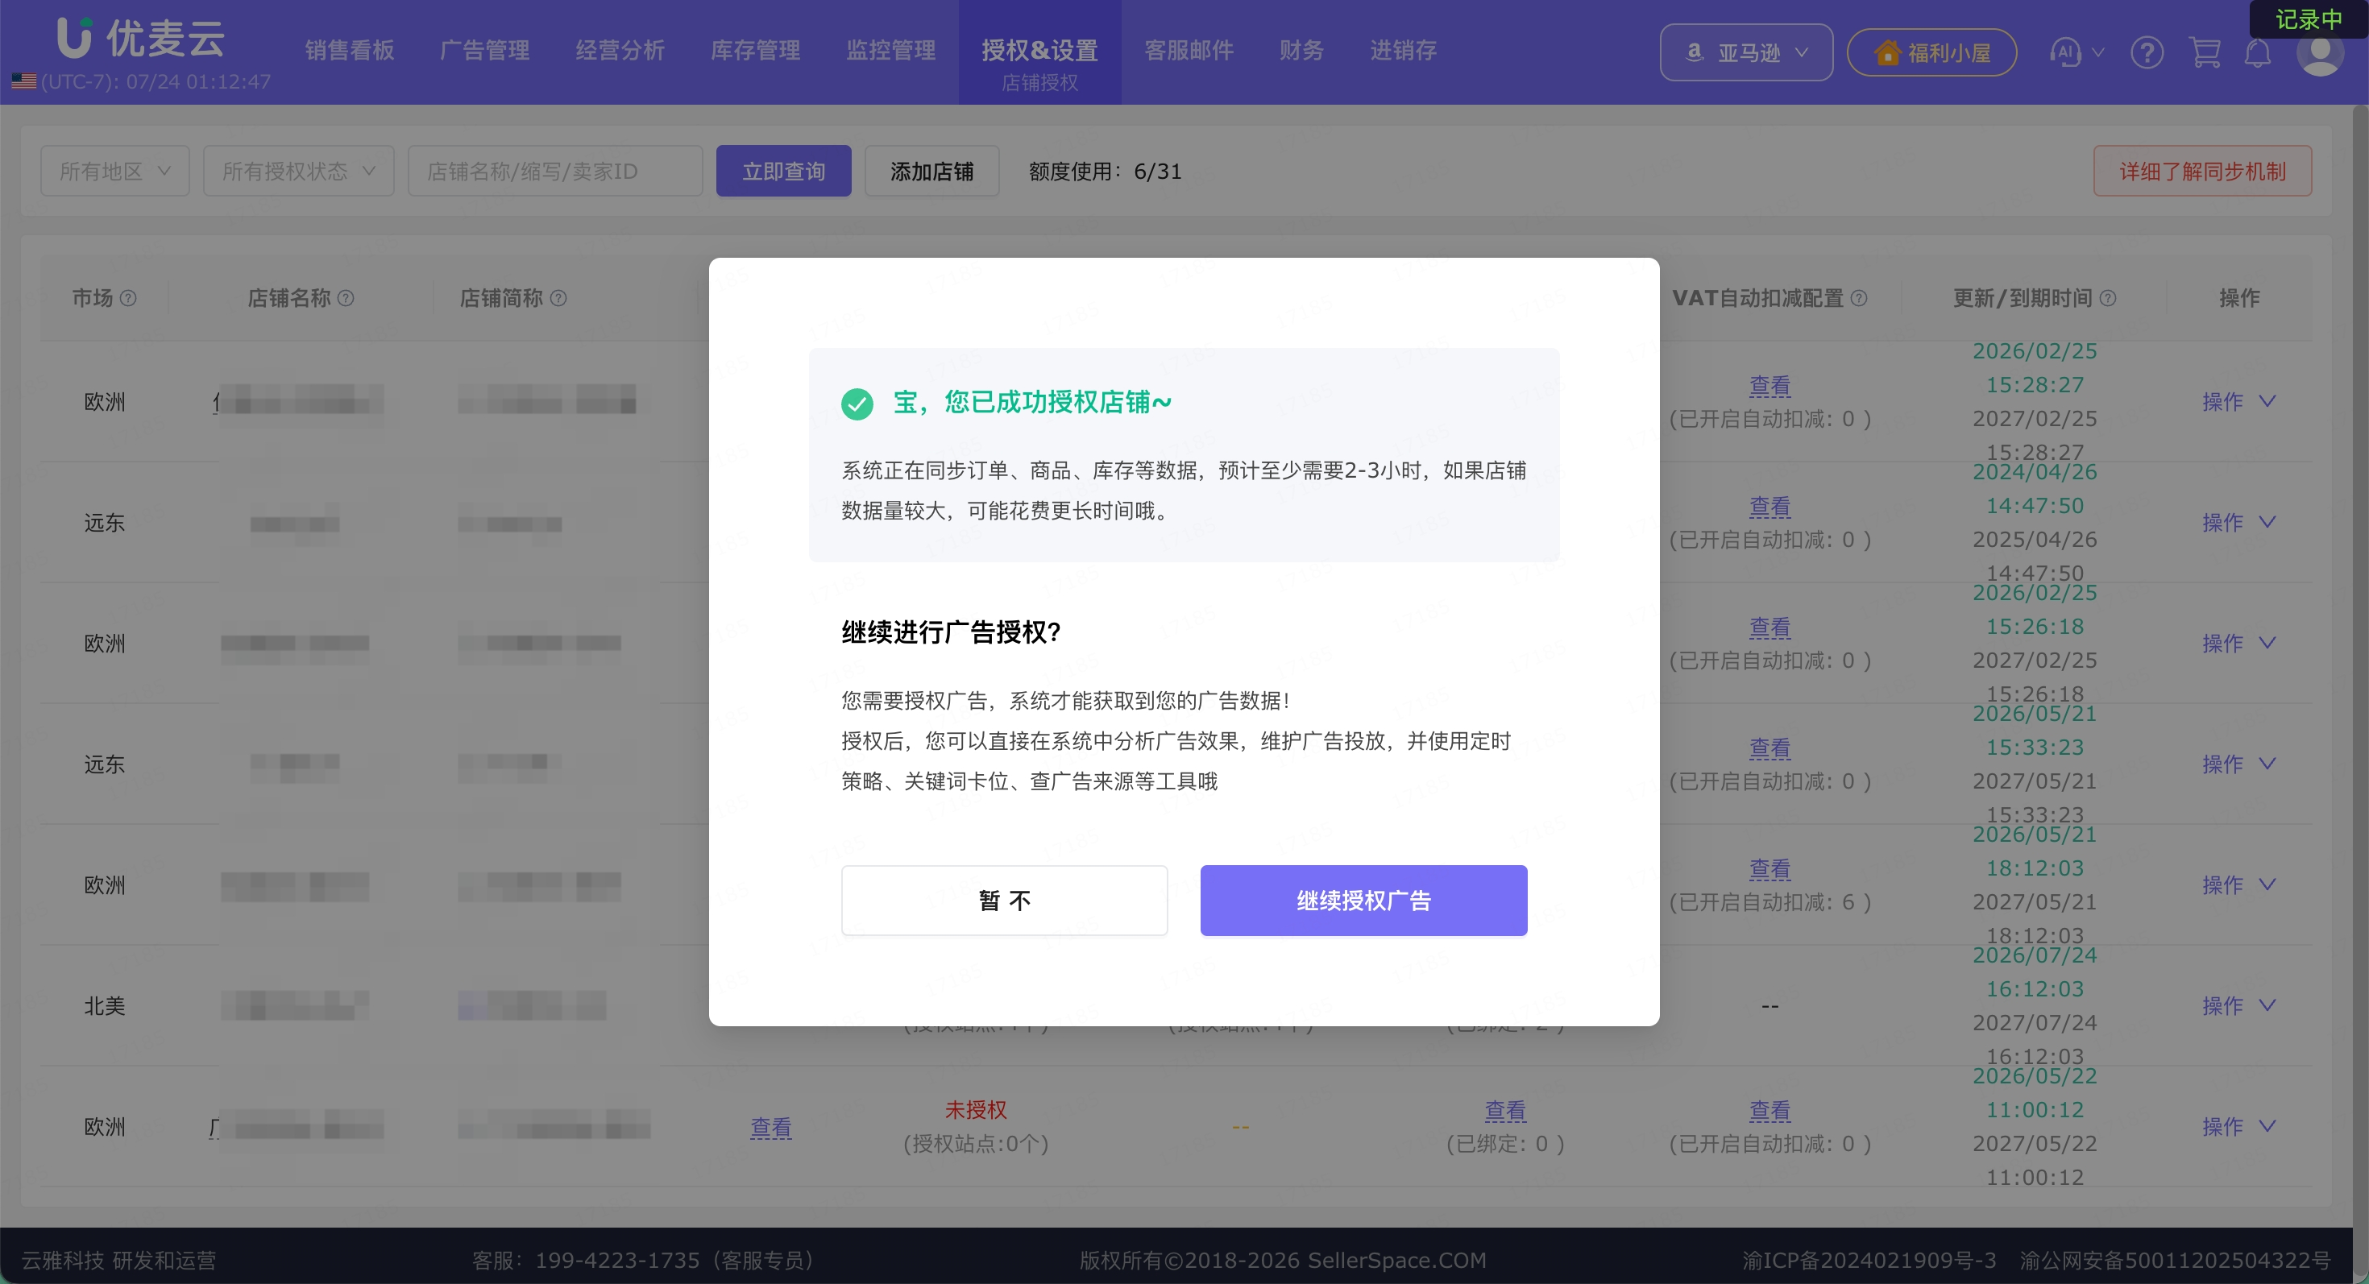Click 暂不 button in dialog
Viewport: 2369px width, 1284px height.
[x=1004, y=901]
